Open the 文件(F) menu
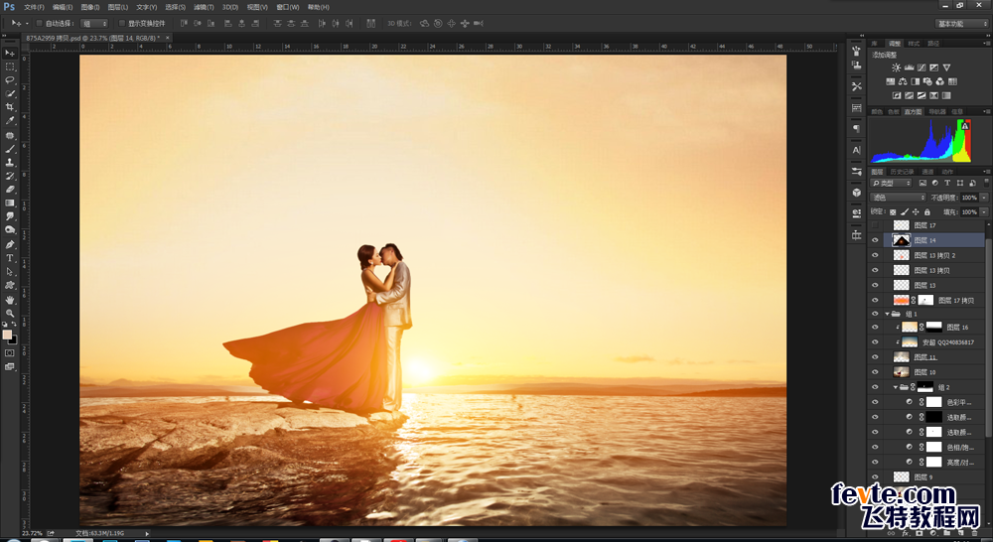The height and width of the screenshot is (542, 993). [34, 7]
